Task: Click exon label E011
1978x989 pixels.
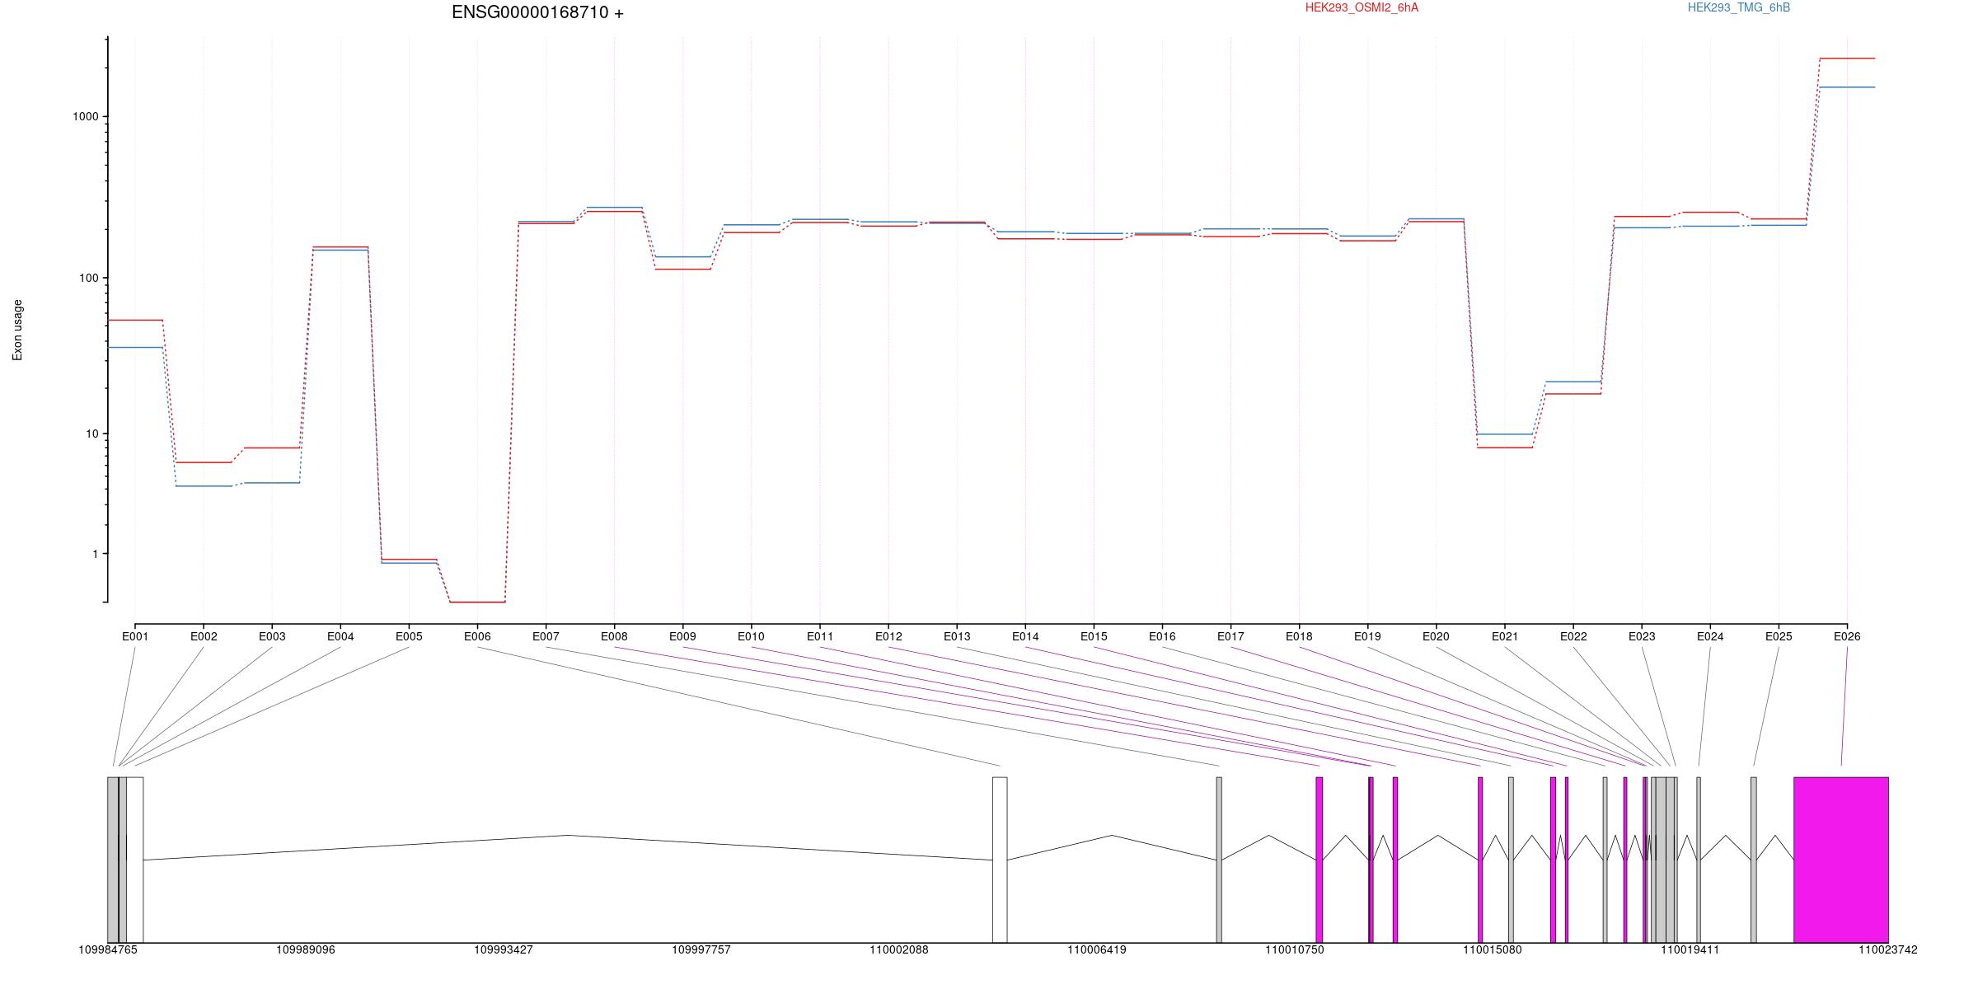Action: pos(820,636)
